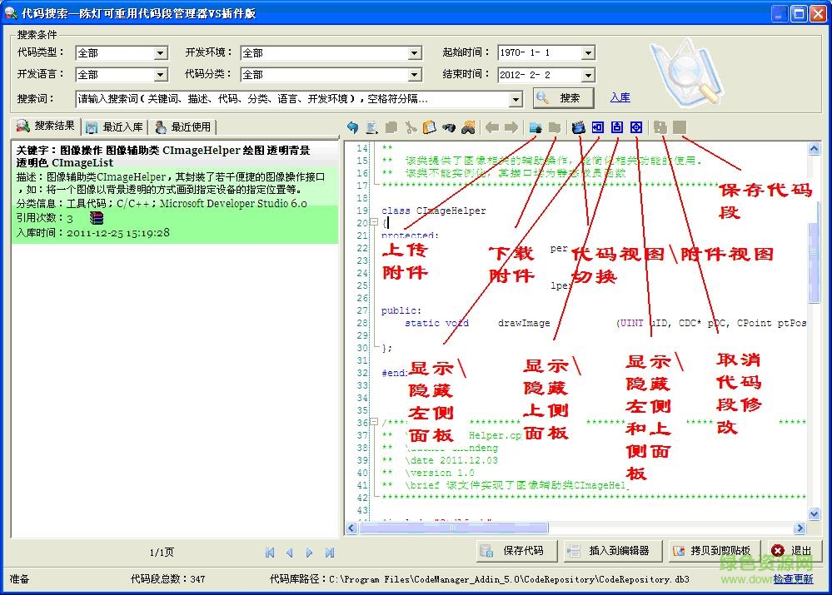Image resolution: width=832 pixels, height=595 pixels.
Task: Switch to the 搜索结果 tab
Action: click(46, 126)
